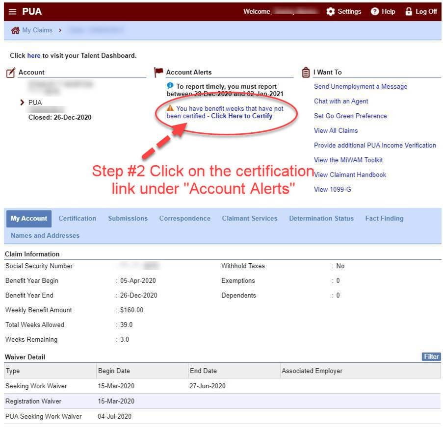
Task: Click the 04-Jul-2020 begin date cell
Action: 114,417
